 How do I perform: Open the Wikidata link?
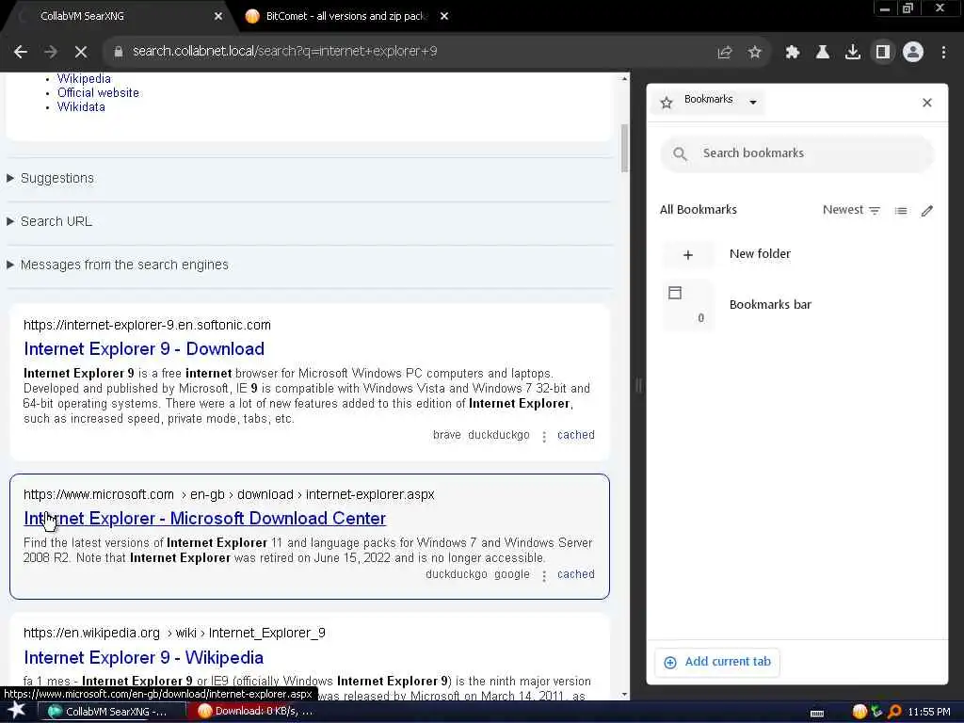point(81,107)
